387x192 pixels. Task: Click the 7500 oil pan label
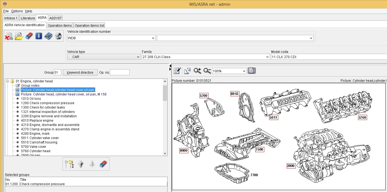point(259,149)
